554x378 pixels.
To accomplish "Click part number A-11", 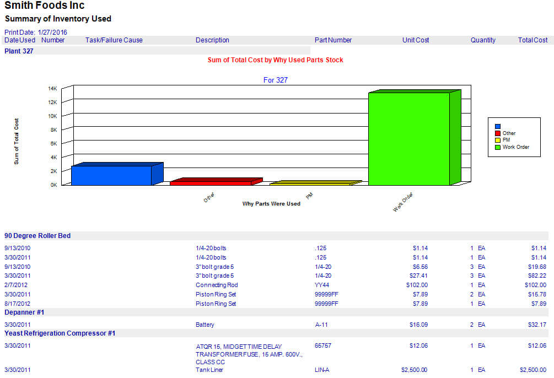I will [321, 325].
